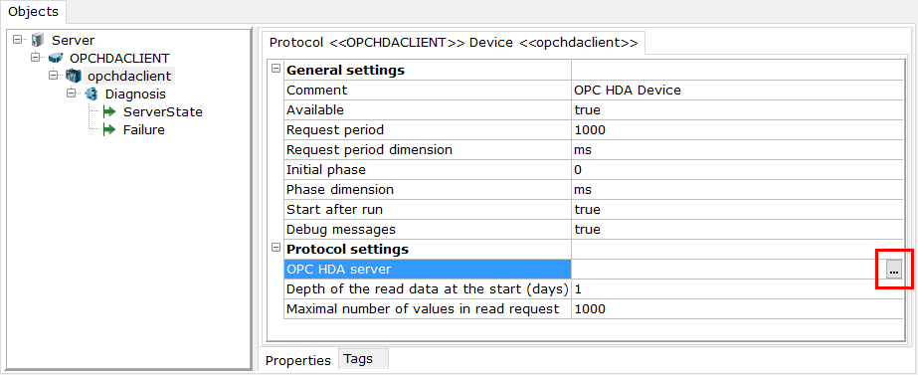Select the Properties tab

298,360
